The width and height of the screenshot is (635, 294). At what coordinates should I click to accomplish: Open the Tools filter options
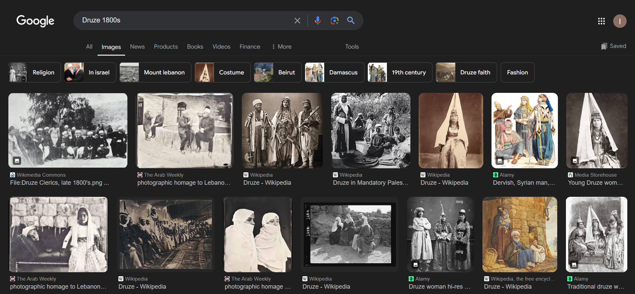click(352, 47)
